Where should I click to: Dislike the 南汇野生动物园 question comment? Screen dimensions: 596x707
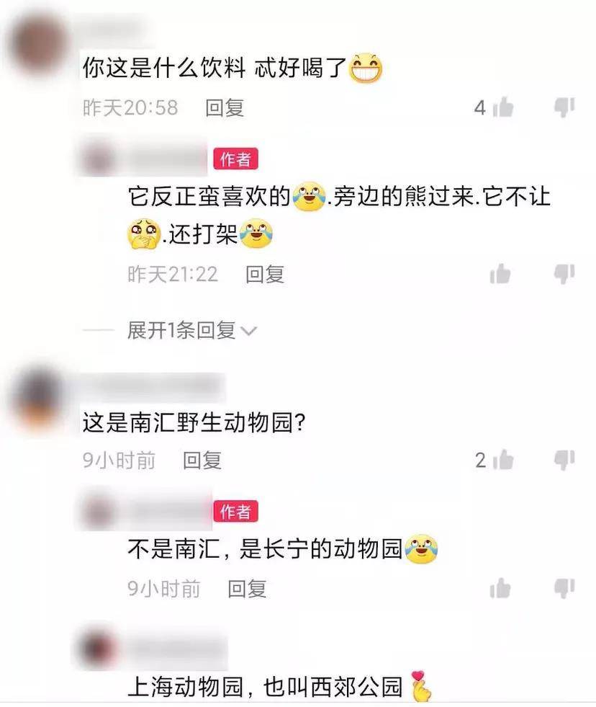[x=564, y=461]
